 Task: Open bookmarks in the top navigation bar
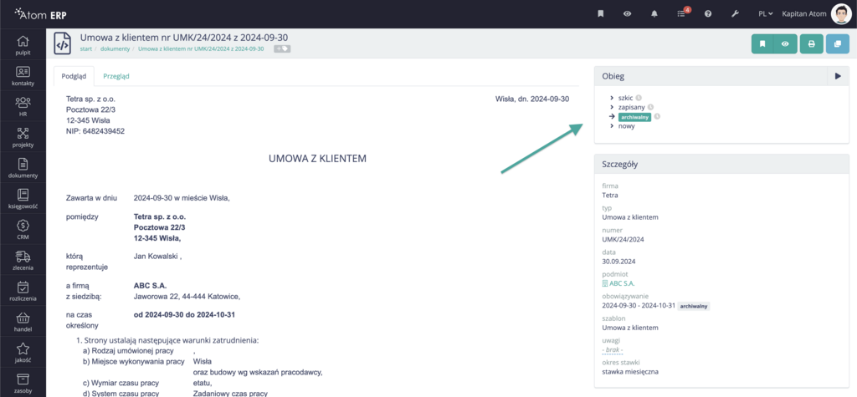coord(600,13)
